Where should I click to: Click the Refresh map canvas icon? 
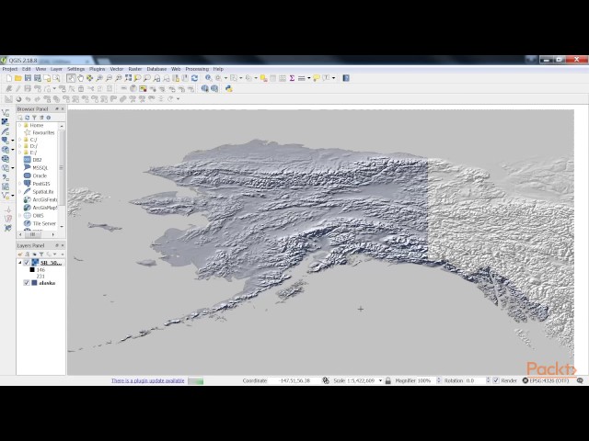tap(194, 78)
